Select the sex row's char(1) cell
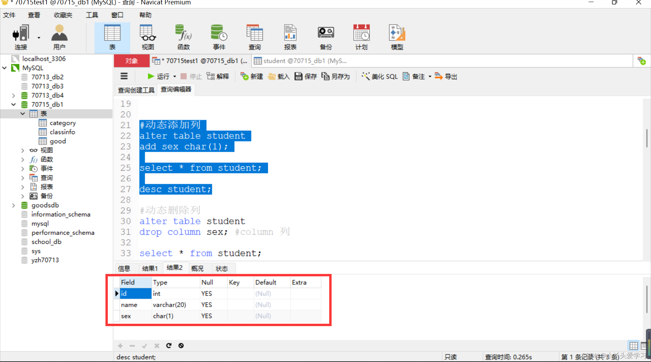 pyautogui.click(x=175, y=316)
